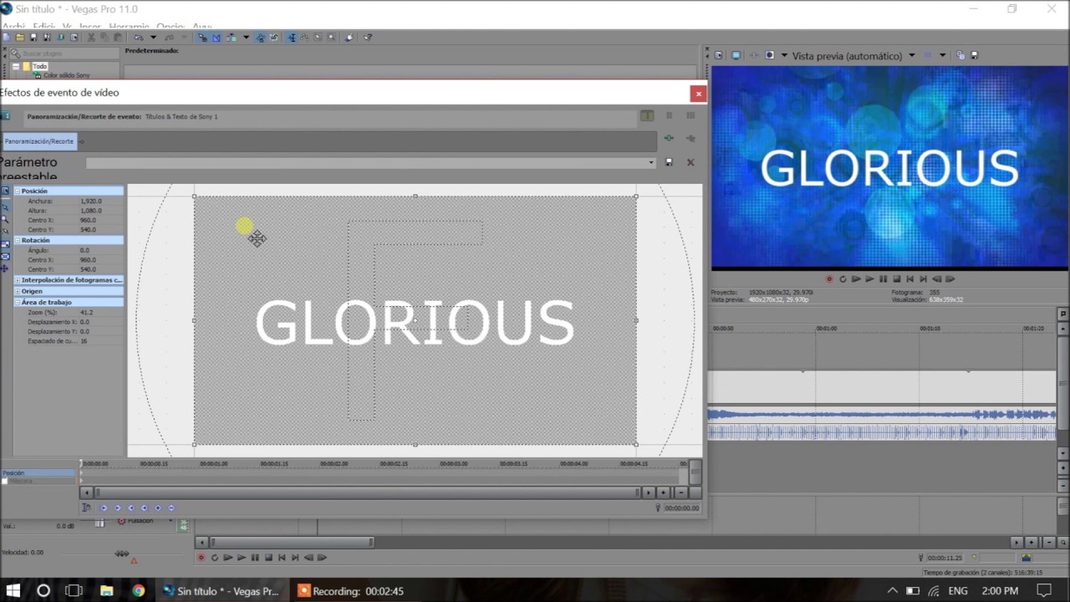Screen dimensions: 1070x602
Task: Click the Save preset disk icon
Action: 669,162
